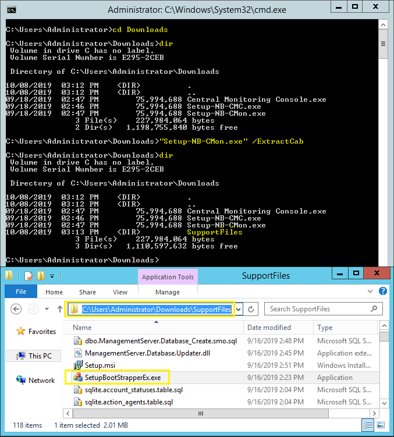
Task: Click the Windows Install... type cell
Action: point(344,365)
